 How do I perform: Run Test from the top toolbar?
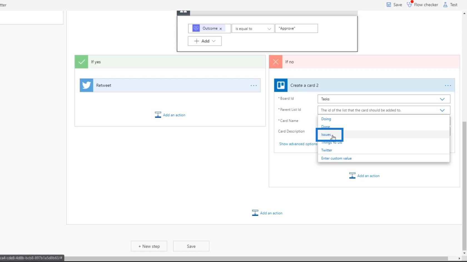coord(450,5)
